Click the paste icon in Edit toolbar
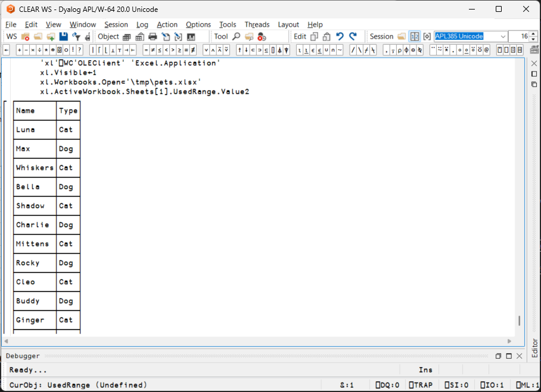 (327, 36)
